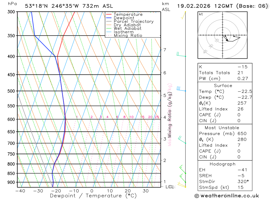Image resolution: width=272 pixels, height=199 pixels.
Task: Click the StmDir value 320°
Action: tap(243, 182)
